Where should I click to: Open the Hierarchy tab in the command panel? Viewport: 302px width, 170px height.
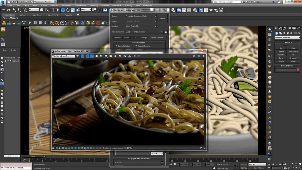point(285,28)
